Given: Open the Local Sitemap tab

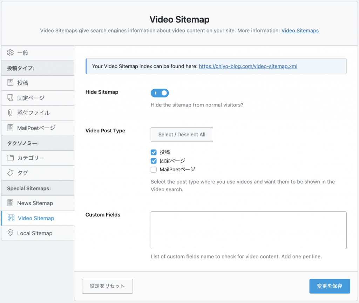Looking at the screenshot, I should click(38, 233).
